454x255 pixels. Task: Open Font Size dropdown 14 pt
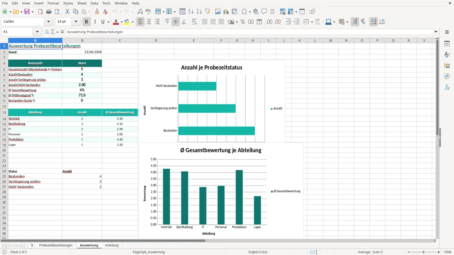click(76, 22)
